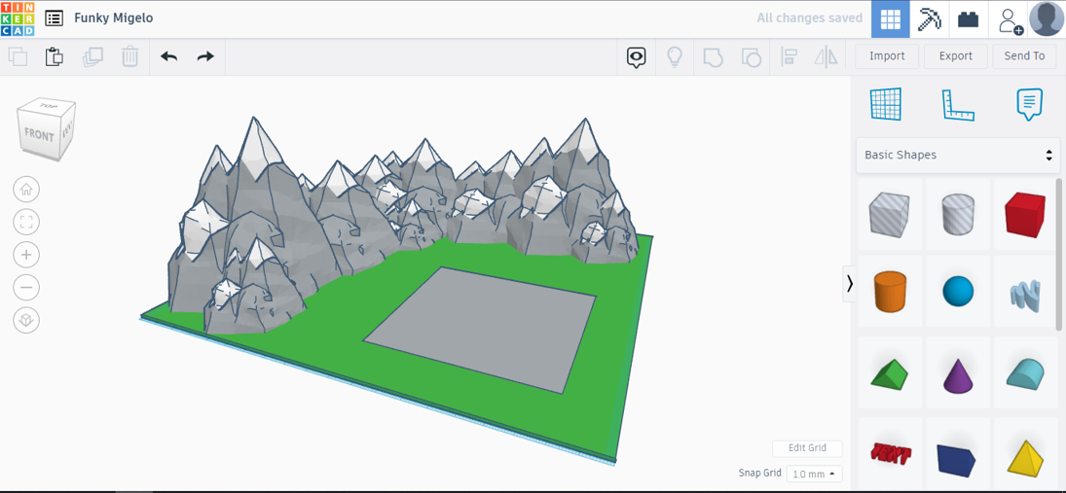Click the Duplicate and repeat icon
Screen dimensions: 1066x493
coord(92,56)
